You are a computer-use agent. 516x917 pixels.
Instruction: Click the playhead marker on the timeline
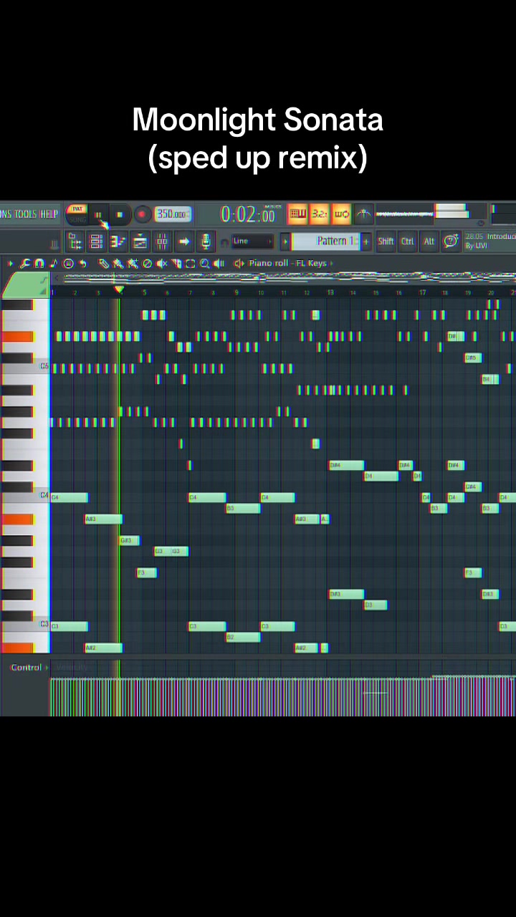pos(119,289)
